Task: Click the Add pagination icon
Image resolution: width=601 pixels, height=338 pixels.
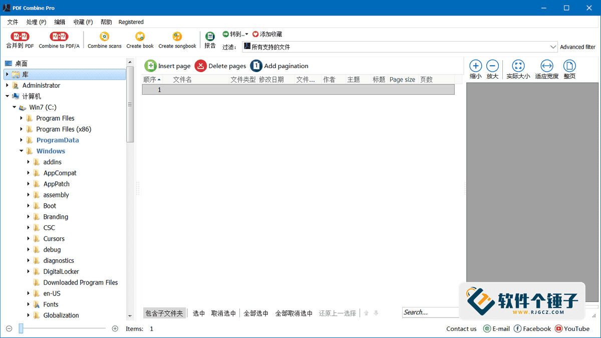Action: coord(256,66)
